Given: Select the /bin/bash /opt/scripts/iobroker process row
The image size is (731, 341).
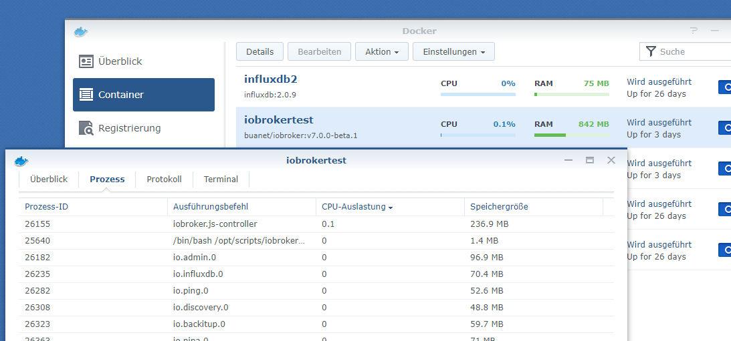Looking at the screenshot, I should point(316,241).
